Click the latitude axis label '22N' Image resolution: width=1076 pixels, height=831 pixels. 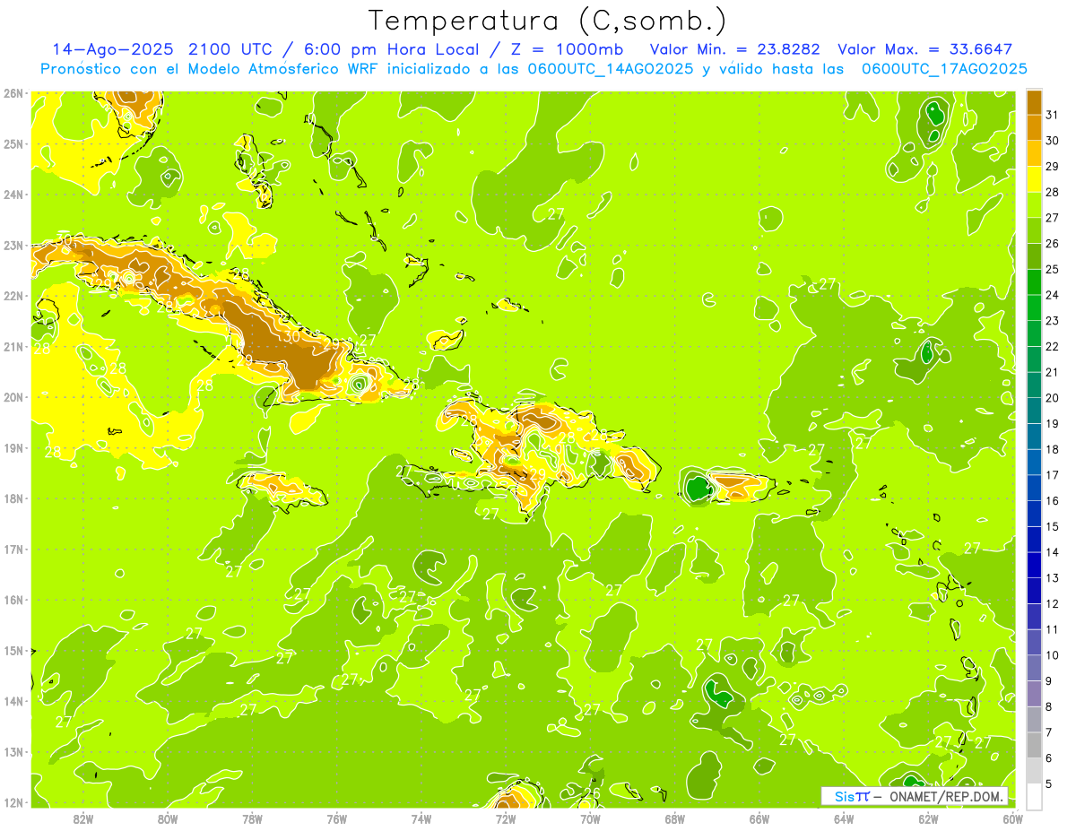point(13,296)
